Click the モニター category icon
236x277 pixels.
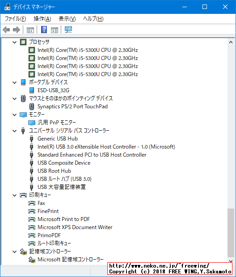pos(23,115)
